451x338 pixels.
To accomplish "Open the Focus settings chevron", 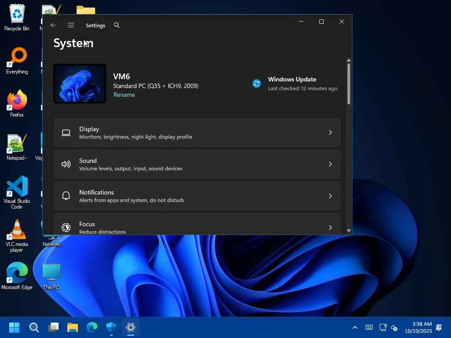I will point(330,228).
